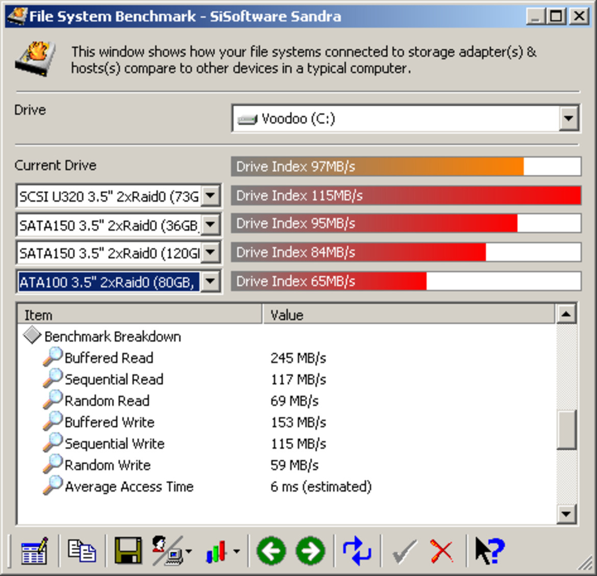
Task: Click the Random Write label
Action: (x=108, y=465)
